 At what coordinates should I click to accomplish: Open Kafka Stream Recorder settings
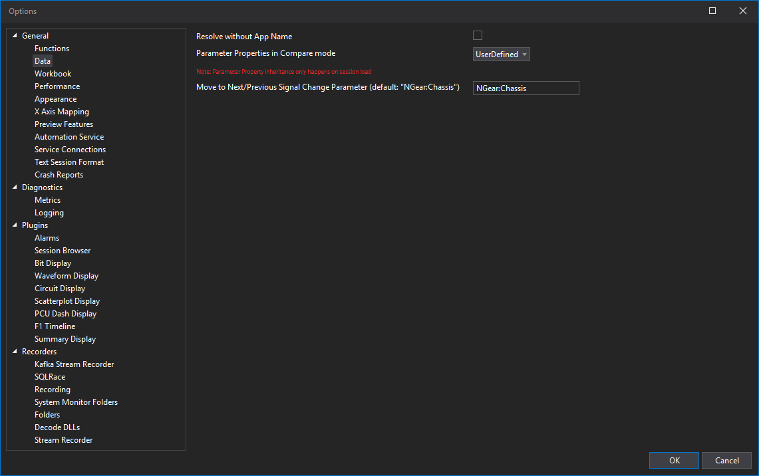tap(74, 364)
